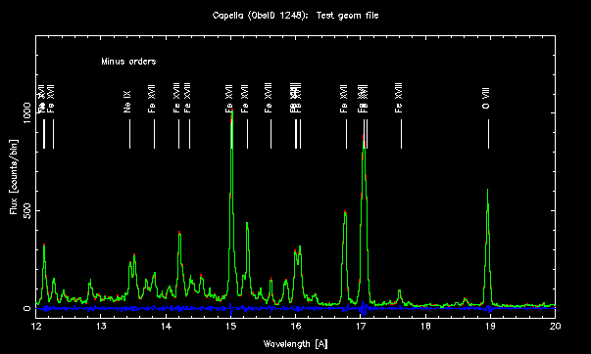Select the 'O VIII' line label
This screenshot has width=591, height=354.
point(485,98)
